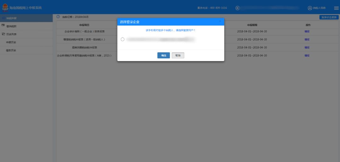Open the hamburger menu in header

pyautogui.click(x=336, y=8)
